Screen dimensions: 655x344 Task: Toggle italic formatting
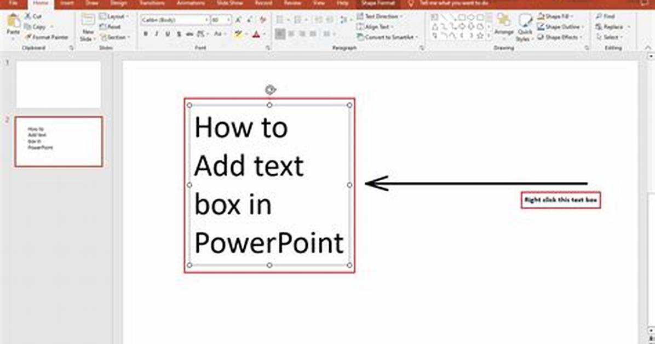157,34
